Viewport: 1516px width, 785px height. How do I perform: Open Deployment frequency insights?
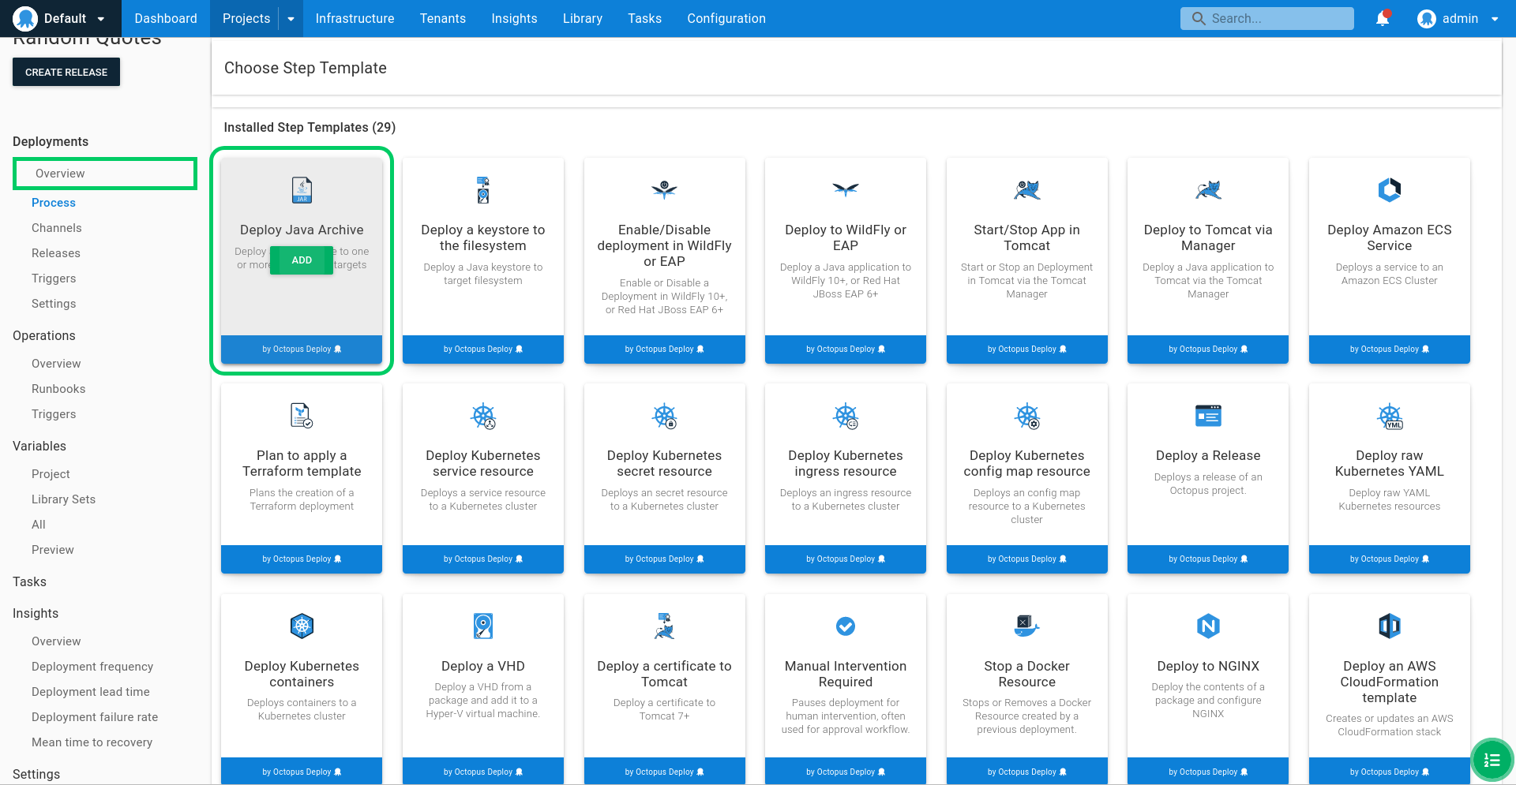point(92,667)
